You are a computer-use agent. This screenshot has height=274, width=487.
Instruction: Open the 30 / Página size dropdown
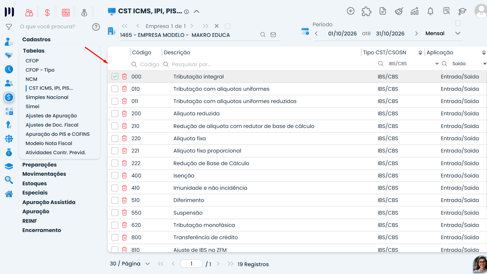pos(130,264)
